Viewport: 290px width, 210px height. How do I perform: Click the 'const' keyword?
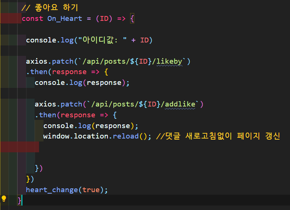[32, 19]
